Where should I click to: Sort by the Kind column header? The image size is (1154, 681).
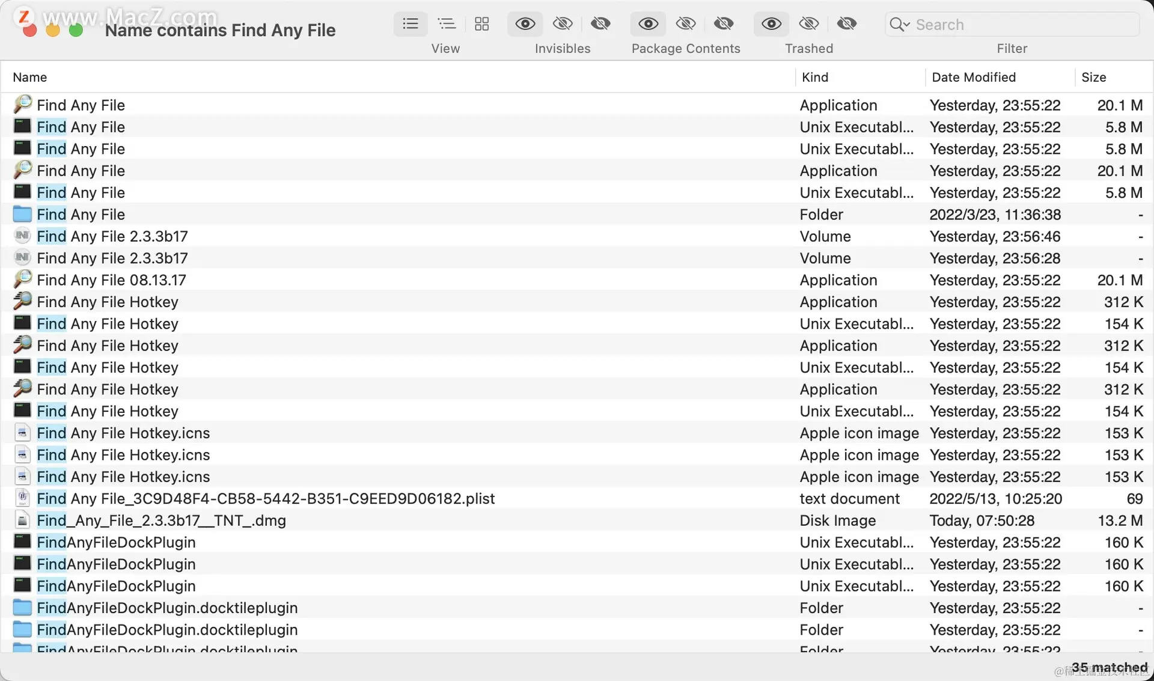(814, 77)
